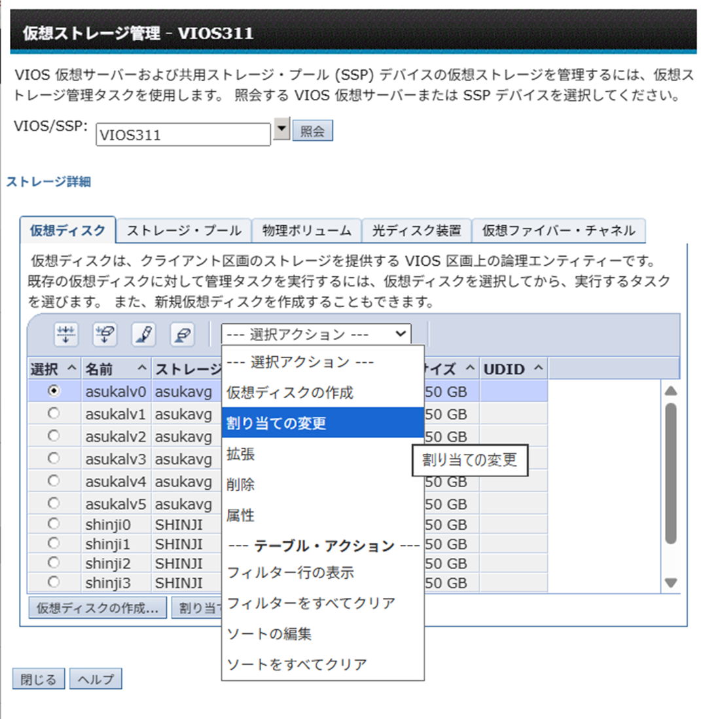
Task: Click the ストレージ詳細 link
Action: tap(48, 181)
